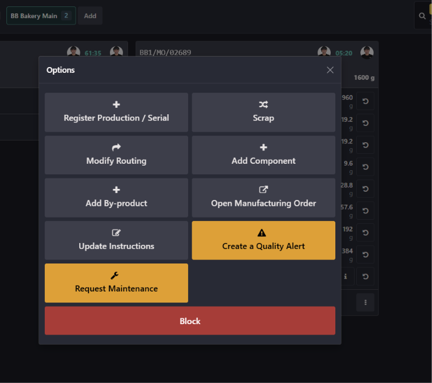Screen dimensions: 432x383
Task: Click undo icon on info row
Action: coord(365,276)
